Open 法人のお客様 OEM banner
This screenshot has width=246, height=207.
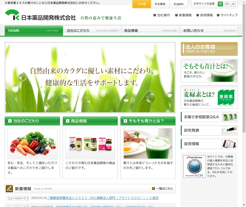click(x=209, y=49)
